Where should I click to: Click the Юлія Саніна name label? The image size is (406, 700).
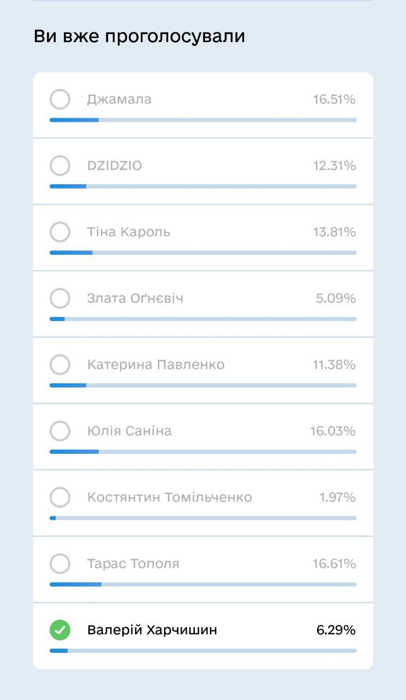click(x=129, y=431)
